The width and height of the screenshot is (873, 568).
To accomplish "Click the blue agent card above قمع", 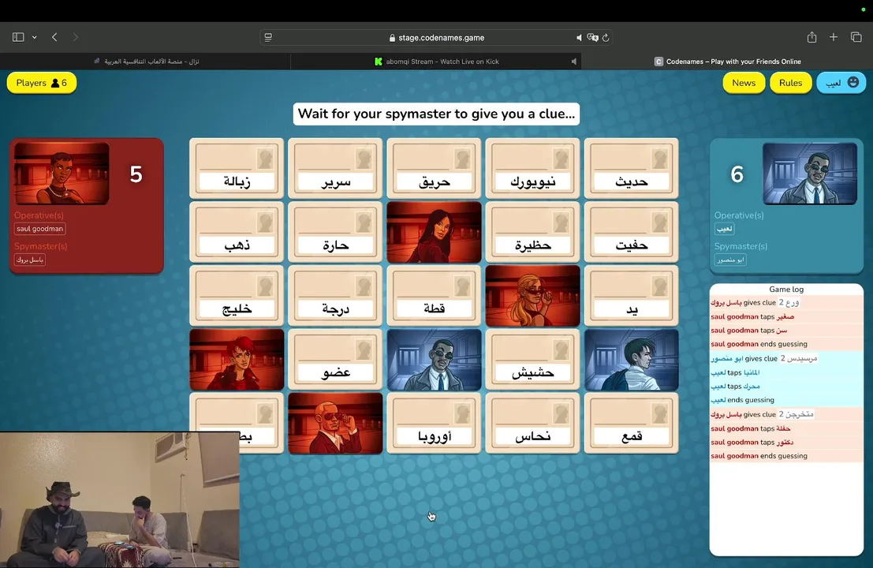I will [632, 359].
